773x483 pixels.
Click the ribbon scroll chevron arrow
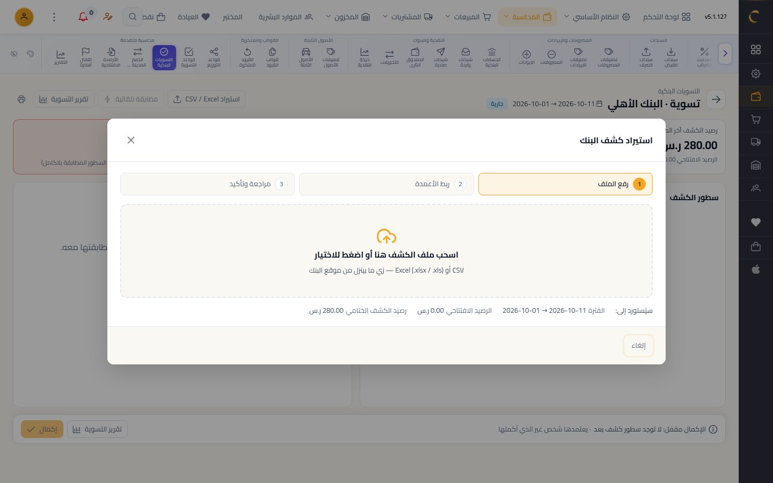[725, 54]
